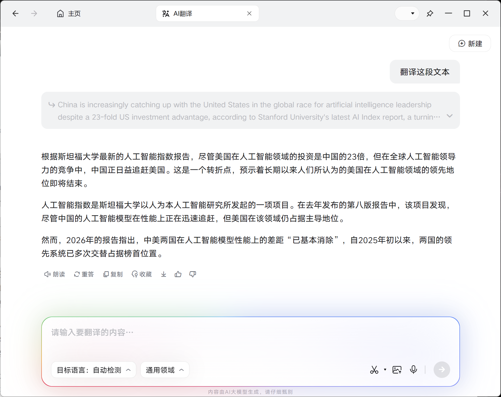This screenshot has width=501, height=397.
Task: Close the AI翻译 tab
Action: tap(249, 13)
